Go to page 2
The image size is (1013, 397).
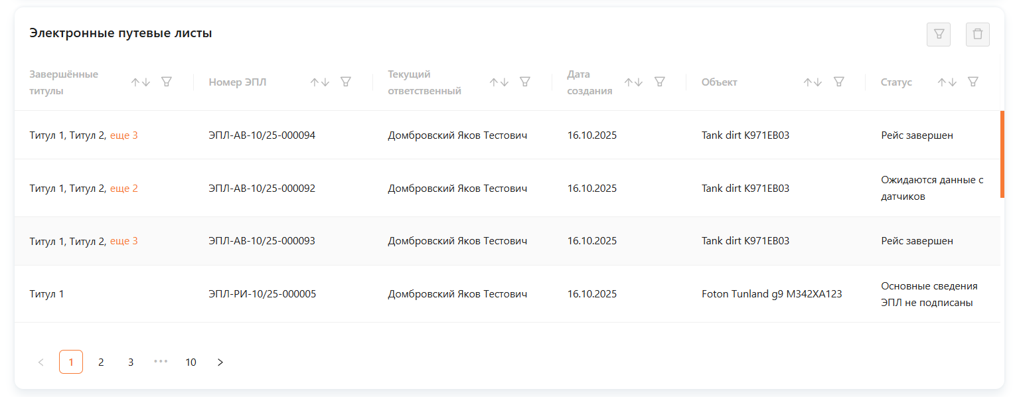pos(101,362)
